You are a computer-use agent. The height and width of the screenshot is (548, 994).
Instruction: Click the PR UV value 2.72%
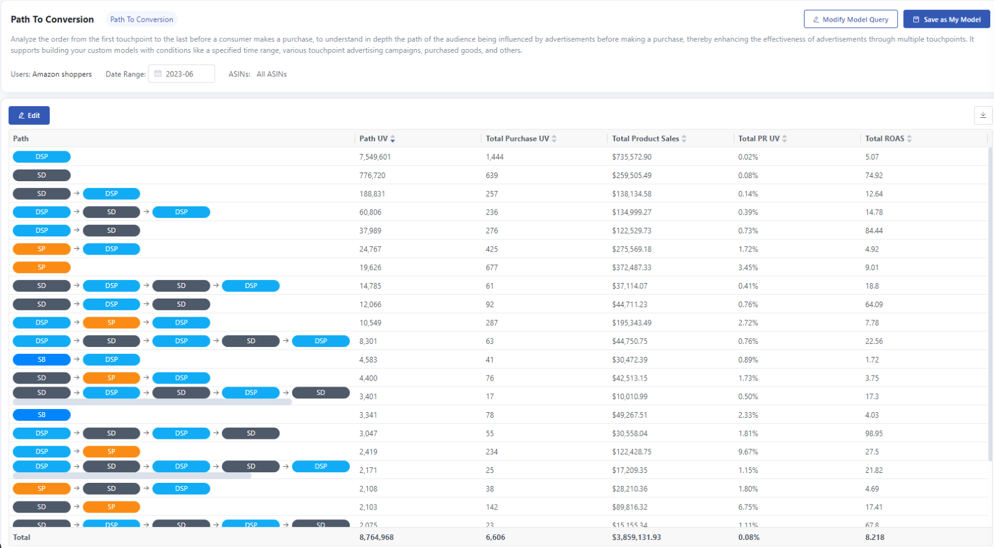coord(748,323)
